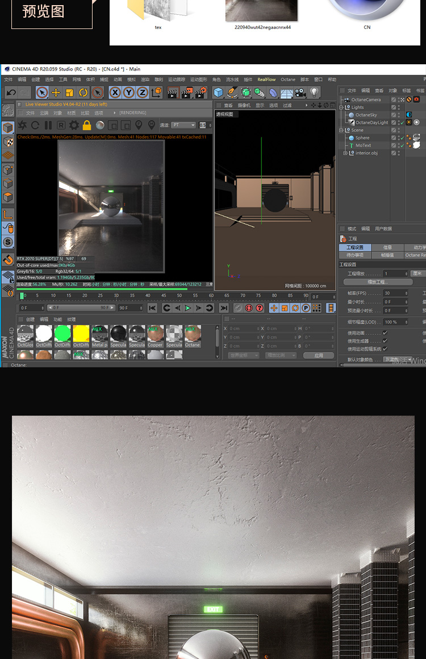
Task: Click the Undo arrow in main toolbar
Action: point(11,92)
